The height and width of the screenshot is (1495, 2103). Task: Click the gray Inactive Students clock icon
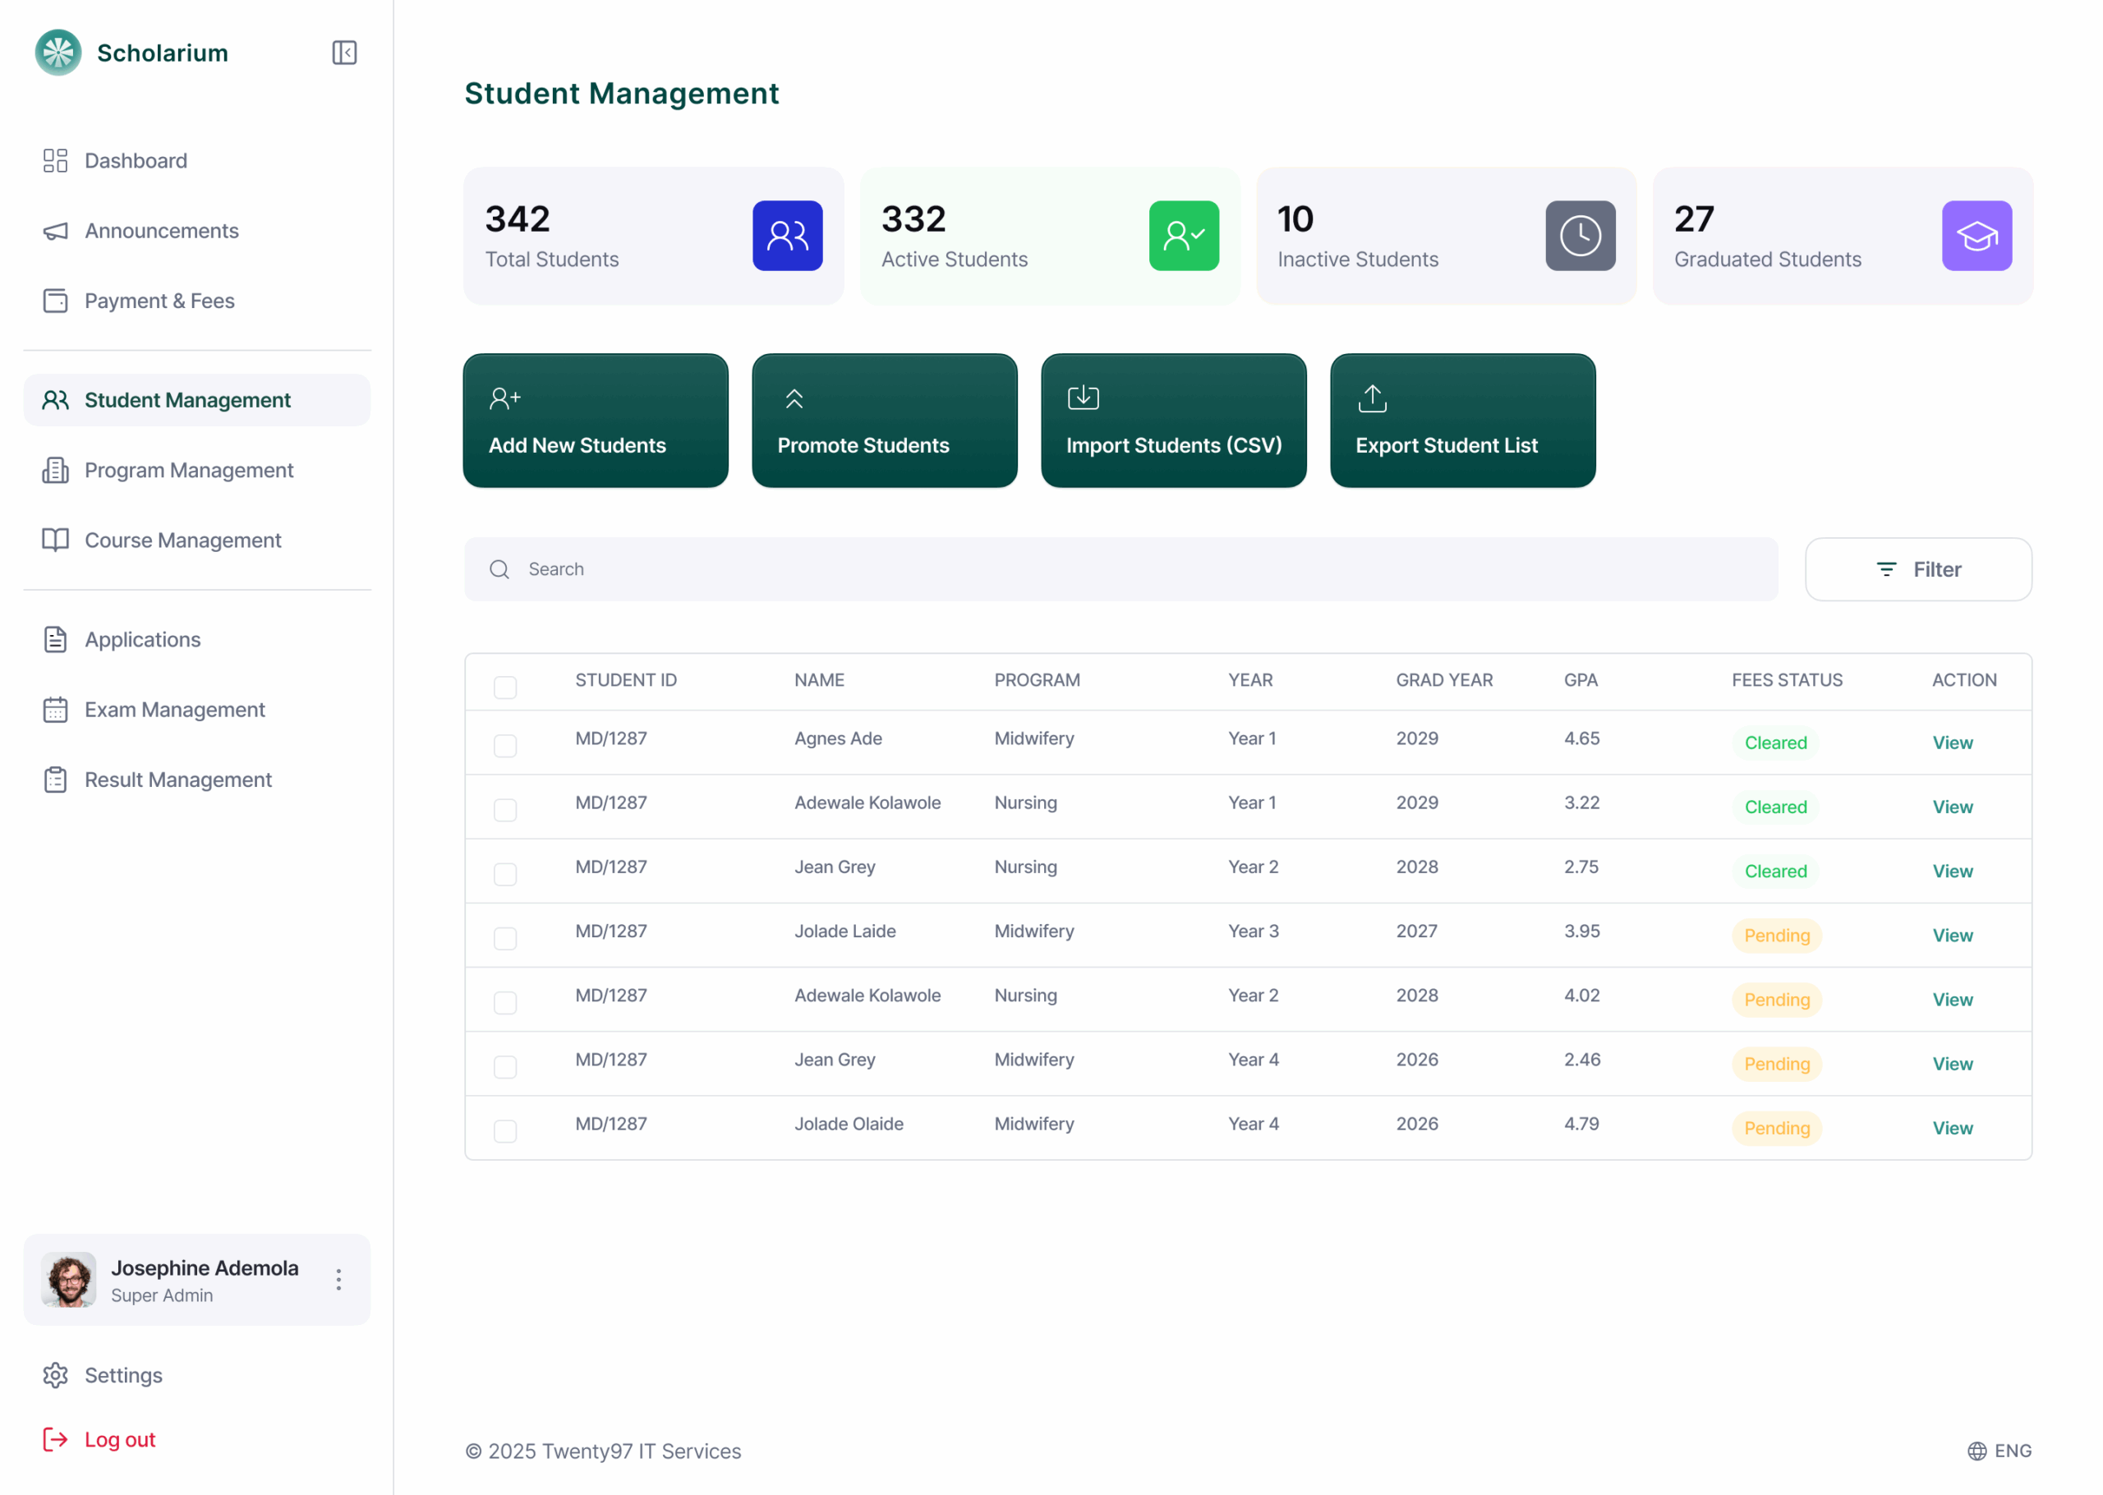(x=1580, y=236)
